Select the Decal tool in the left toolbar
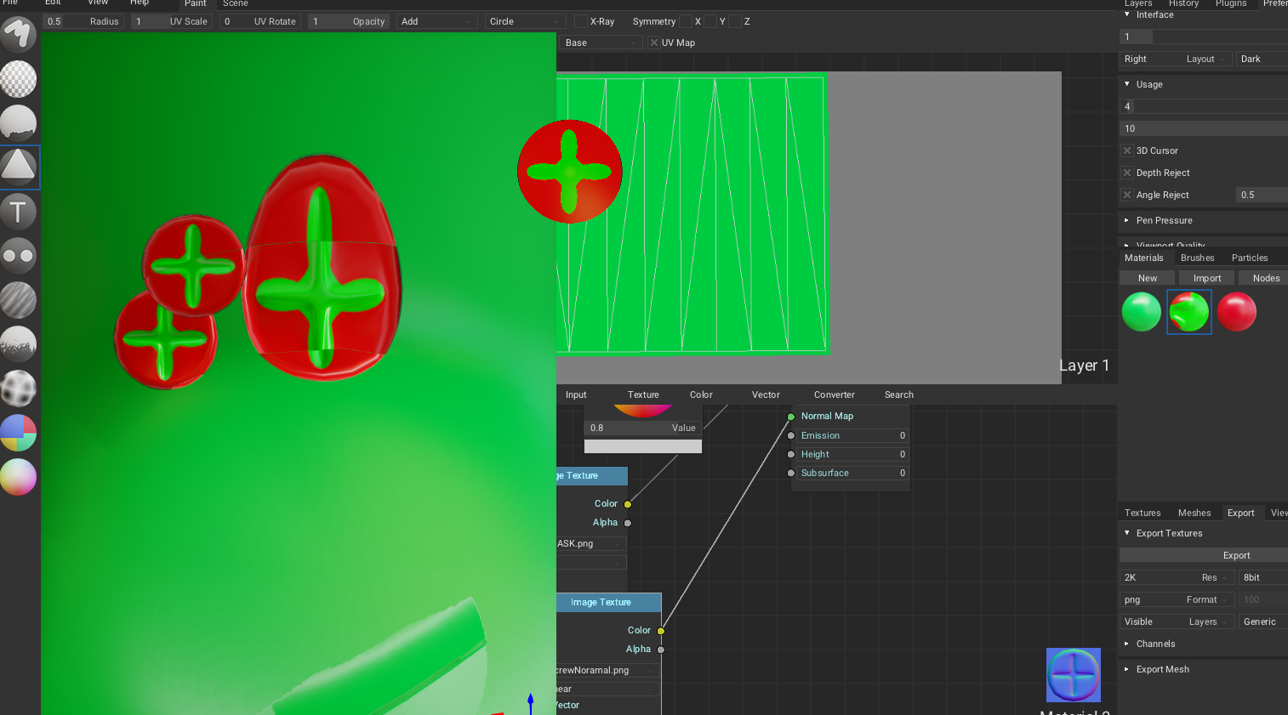This screenshot has height=715, width=1288. (19, 167)
